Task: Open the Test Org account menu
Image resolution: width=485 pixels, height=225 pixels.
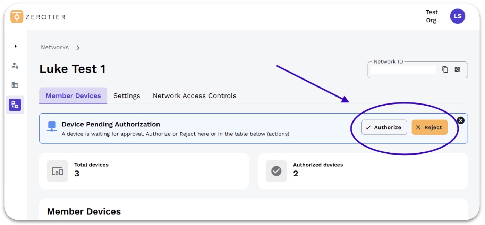Action: point(431,15)
